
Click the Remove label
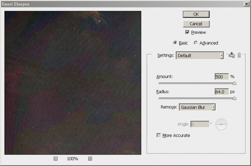169,107
